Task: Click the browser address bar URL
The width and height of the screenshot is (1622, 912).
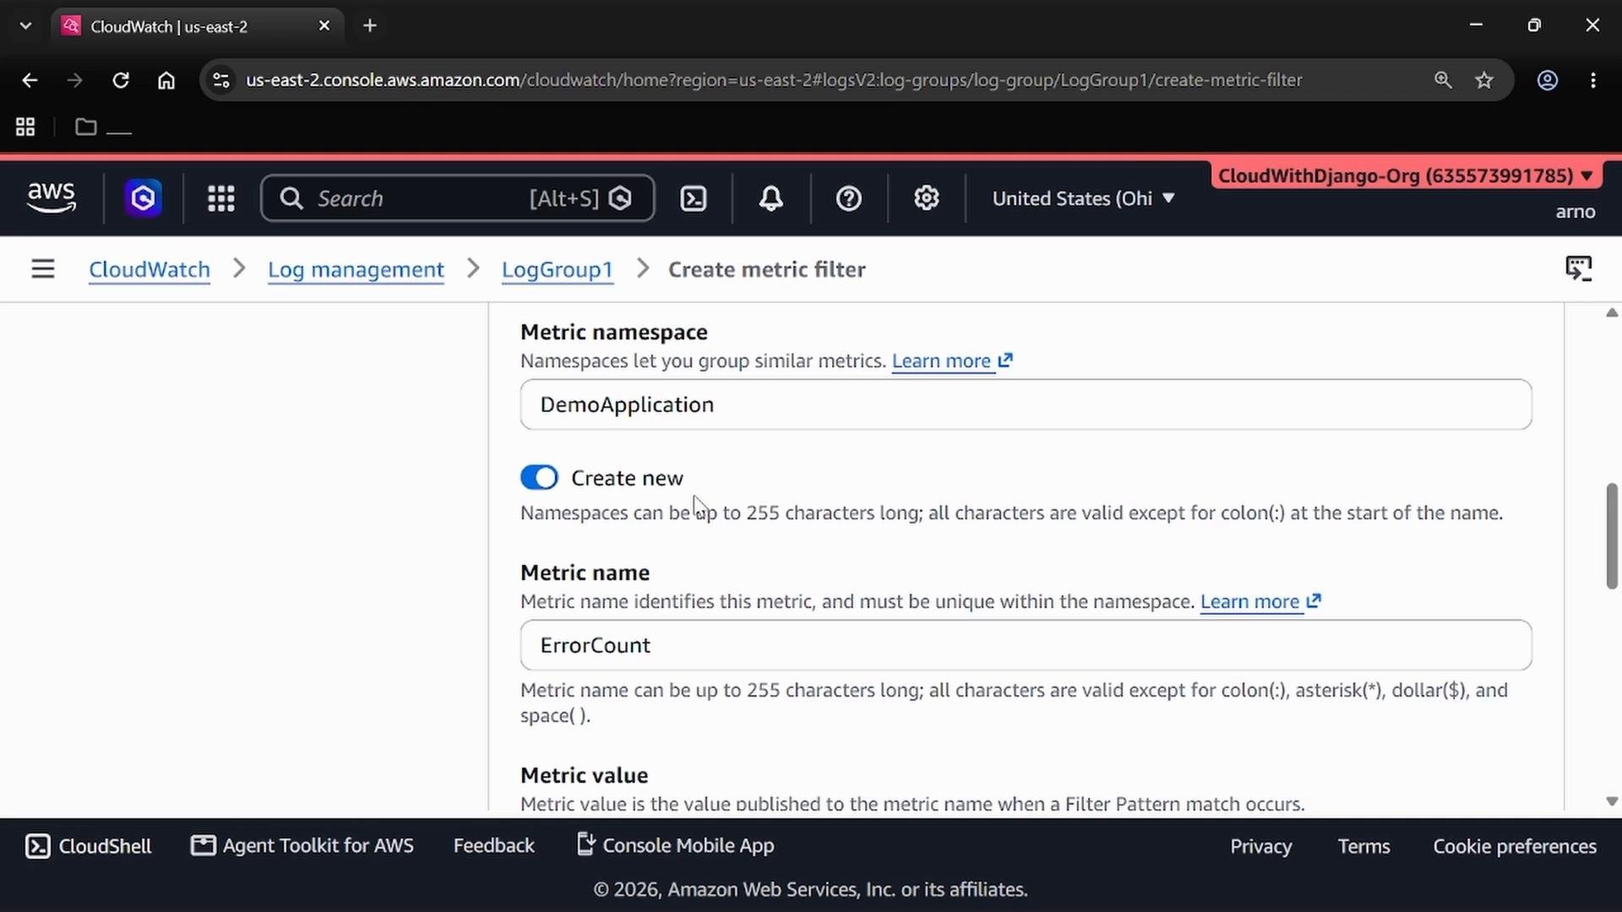Action: [774, 80]
